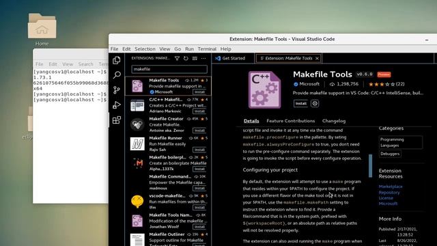
Task: Switch to the Changelog tab
Action: [334, 121]
